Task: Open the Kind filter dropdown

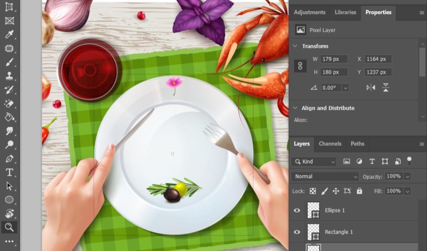Action: point(314,162)
